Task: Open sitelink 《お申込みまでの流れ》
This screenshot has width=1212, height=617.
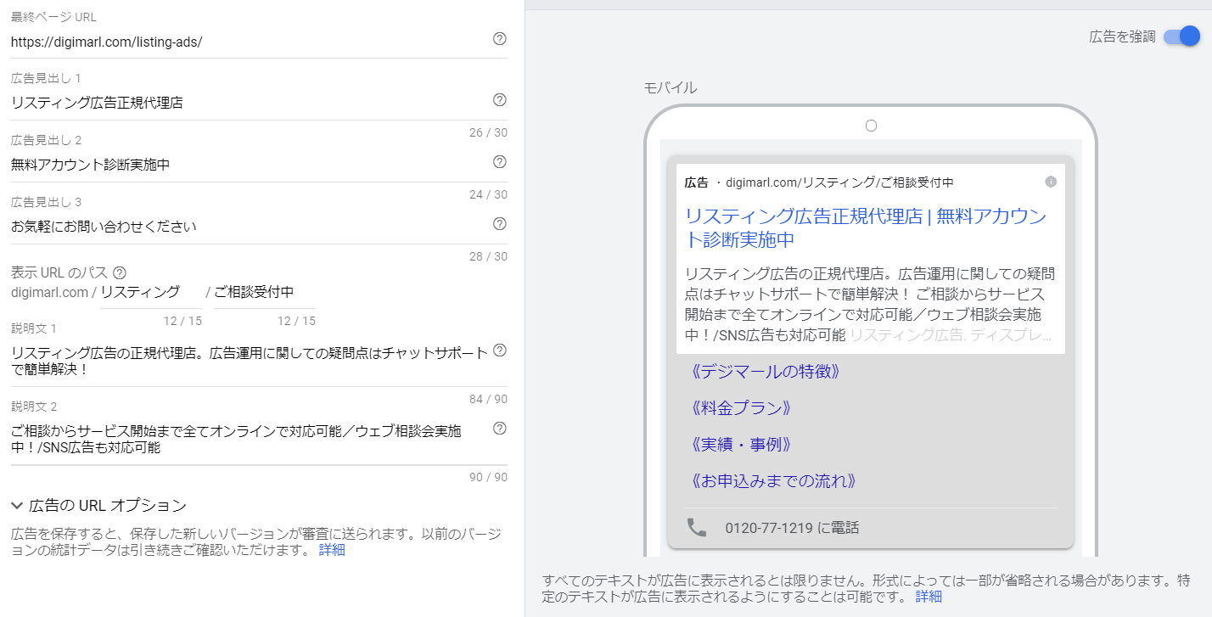Action: coord(773,481)
